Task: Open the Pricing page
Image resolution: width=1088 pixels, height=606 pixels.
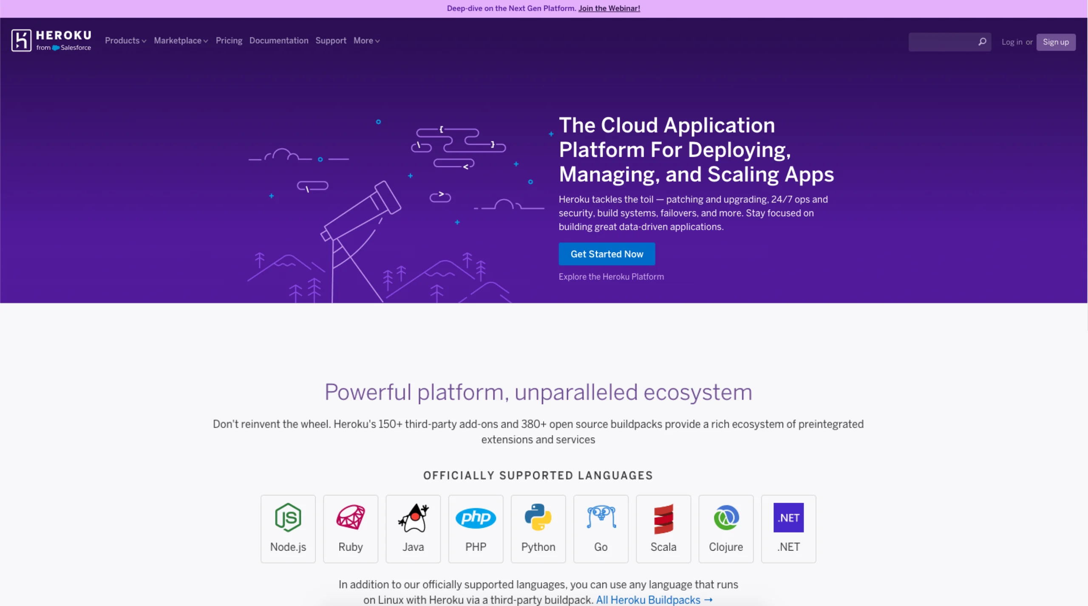Action: [229, 40]
